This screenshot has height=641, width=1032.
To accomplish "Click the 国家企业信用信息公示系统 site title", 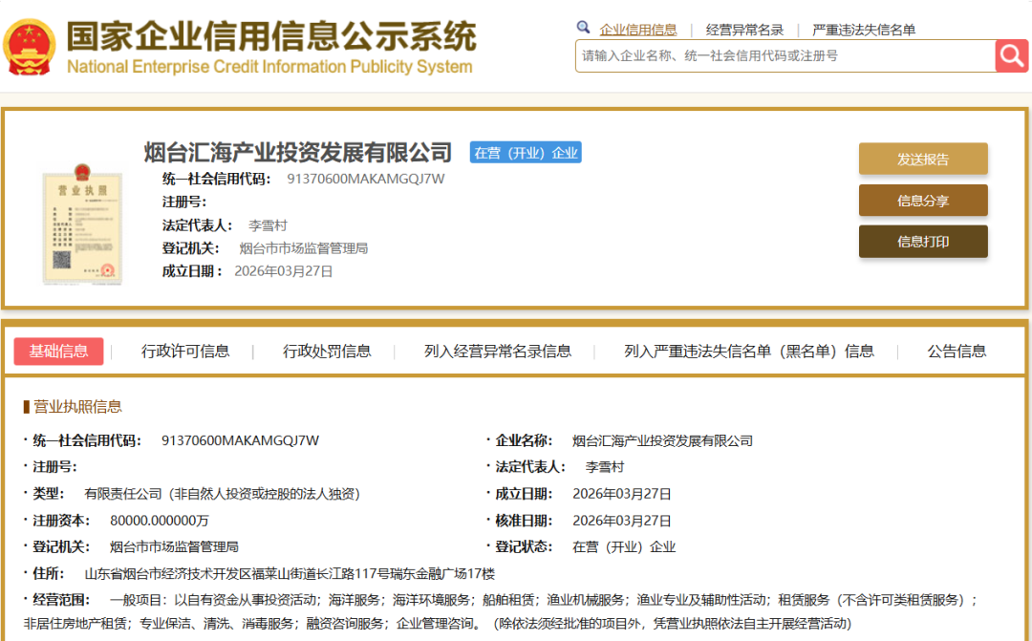I will coord(272,38).
